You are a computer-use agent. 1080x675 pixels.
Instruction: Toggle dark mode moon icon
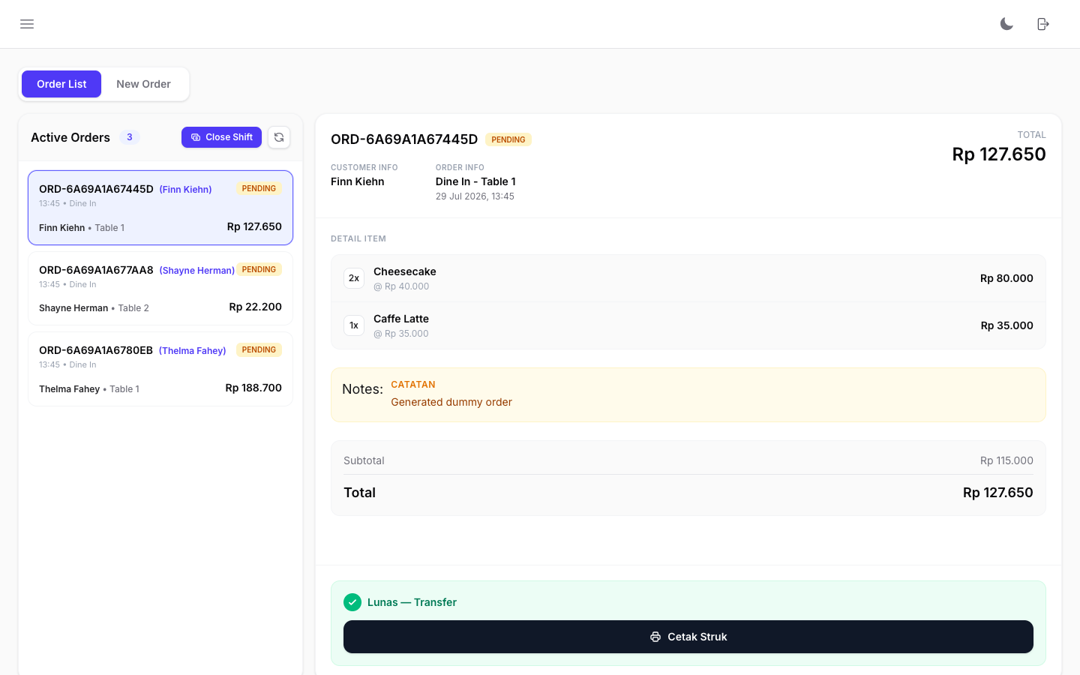[1006, 24]
